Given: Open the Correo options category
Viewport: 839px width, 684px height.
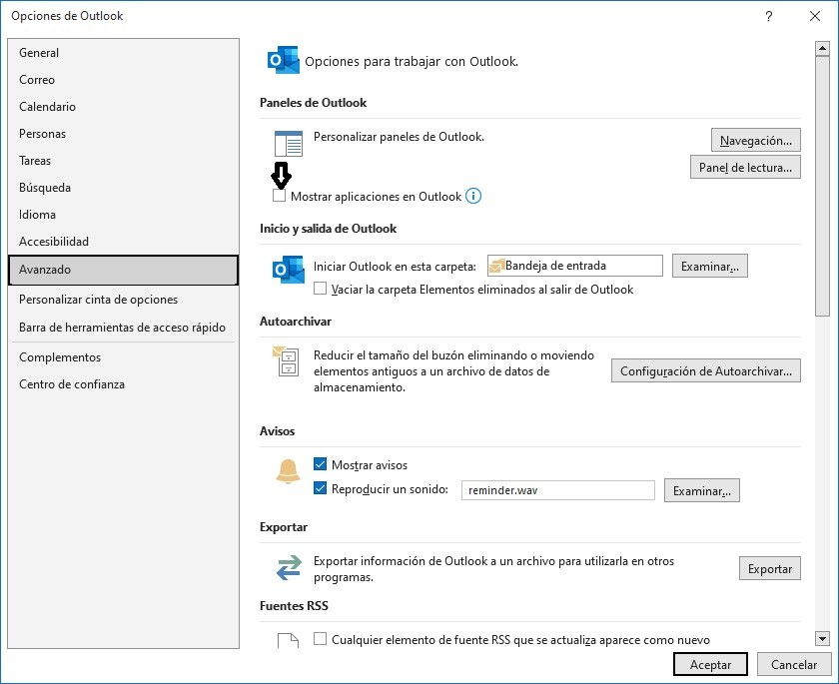Looking at the screenshot, I should click(x=37, y=80).
